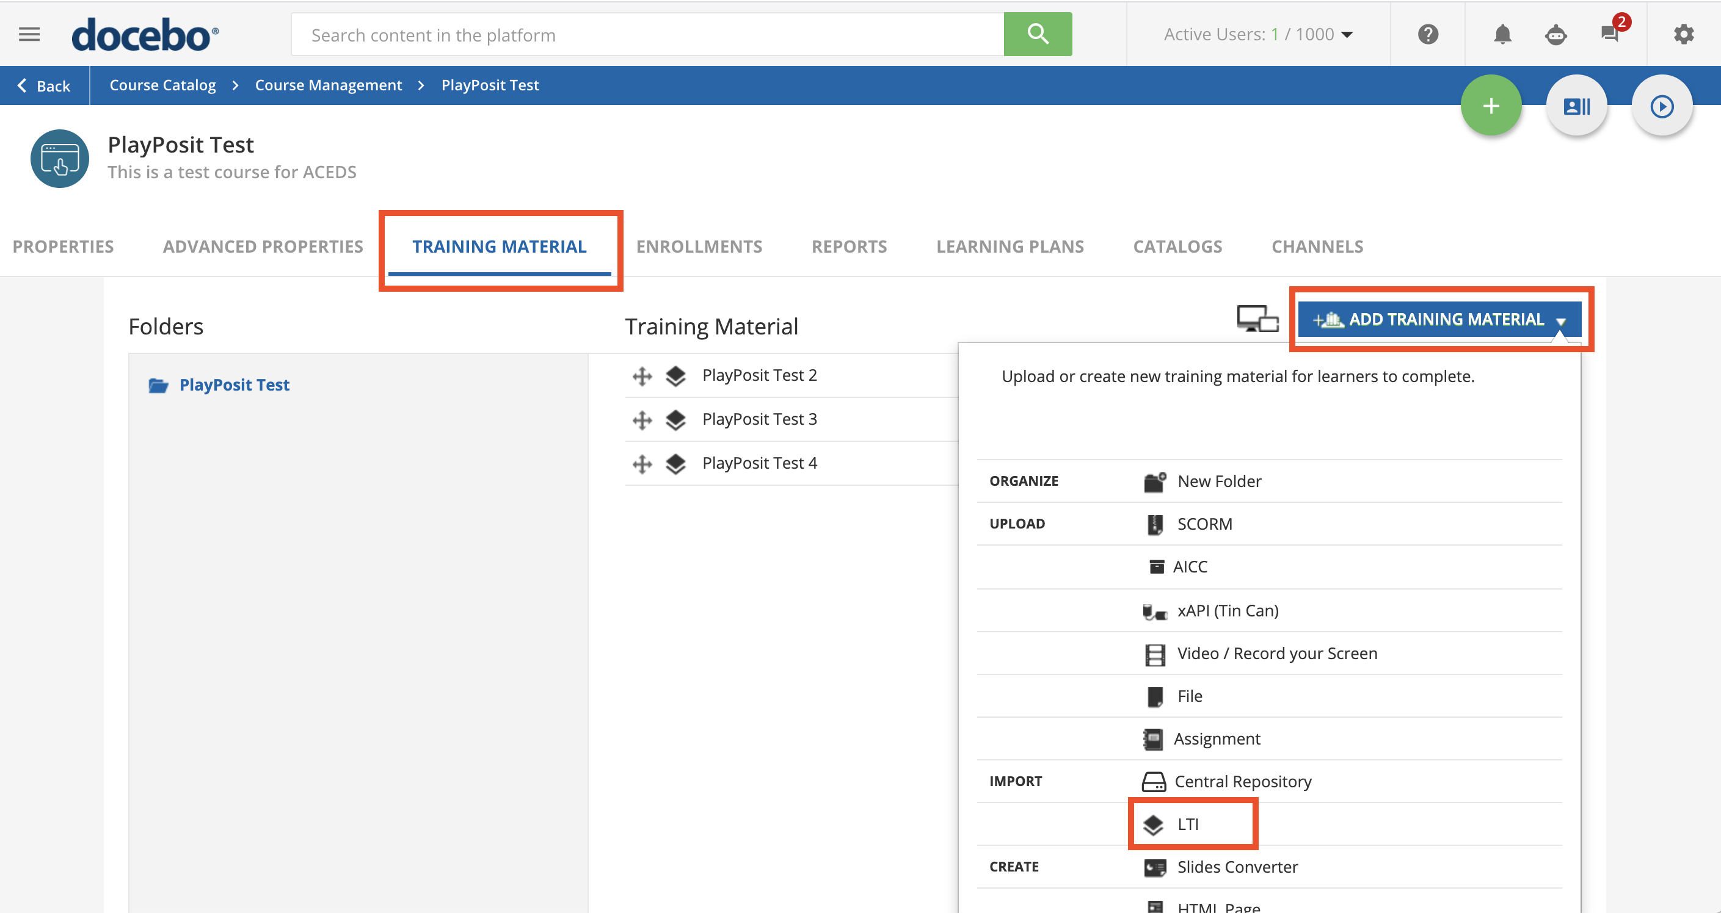Viewport: 1721px width, 913px height.
Task: Switch to the Enrollments tab
Action: point(699,247)
